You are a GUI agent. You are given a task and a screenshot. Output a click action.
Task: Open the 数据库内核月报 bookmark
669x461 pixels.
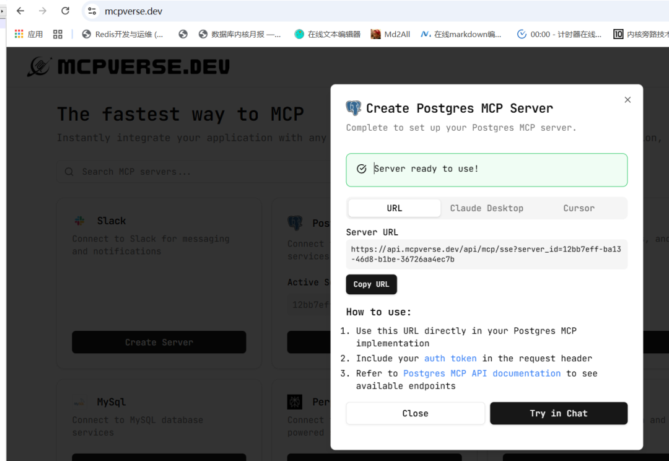tap(240, 34)
